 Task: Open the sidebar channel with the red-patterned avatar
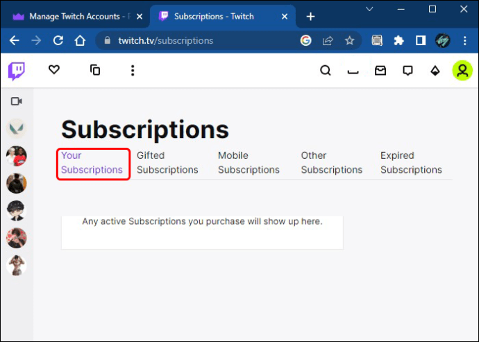[17, 238]
